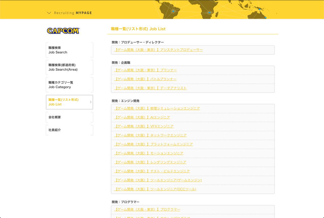
Task: Select 職種カテゴリ一覧 Job Category menu item
Action: click(x=69, y=85)
